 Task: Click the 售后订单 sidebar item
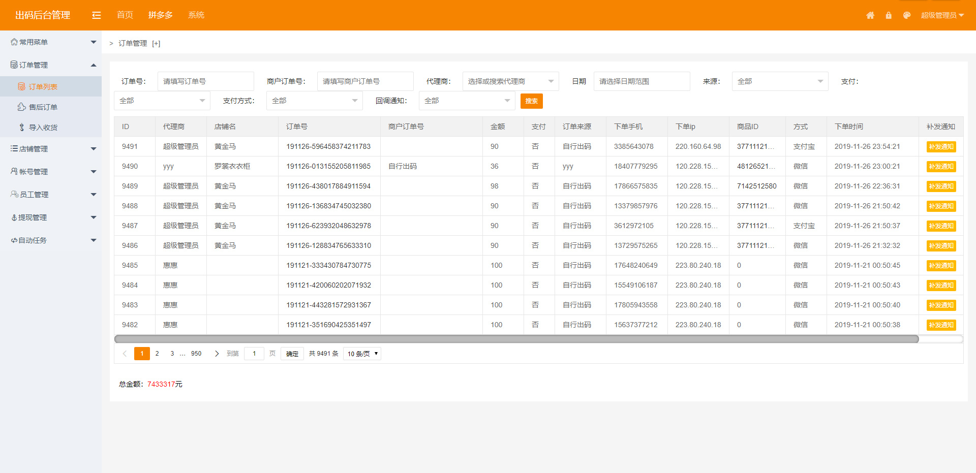point(43,107)
